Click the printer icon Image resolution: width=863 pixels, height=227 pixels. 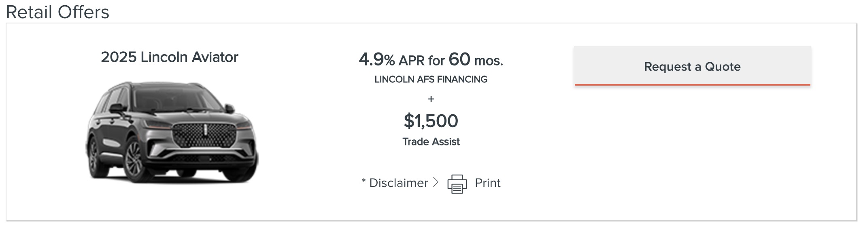point(457,184)
